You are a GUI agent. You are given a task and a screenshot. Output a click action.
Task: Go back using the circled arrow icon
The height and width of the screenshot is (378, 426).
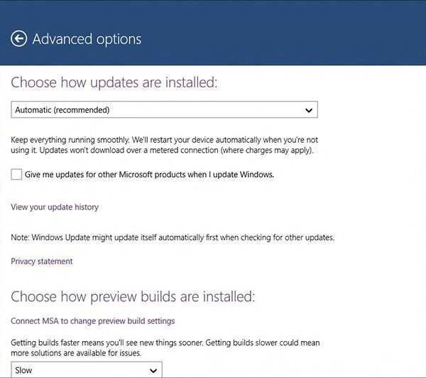18,38
